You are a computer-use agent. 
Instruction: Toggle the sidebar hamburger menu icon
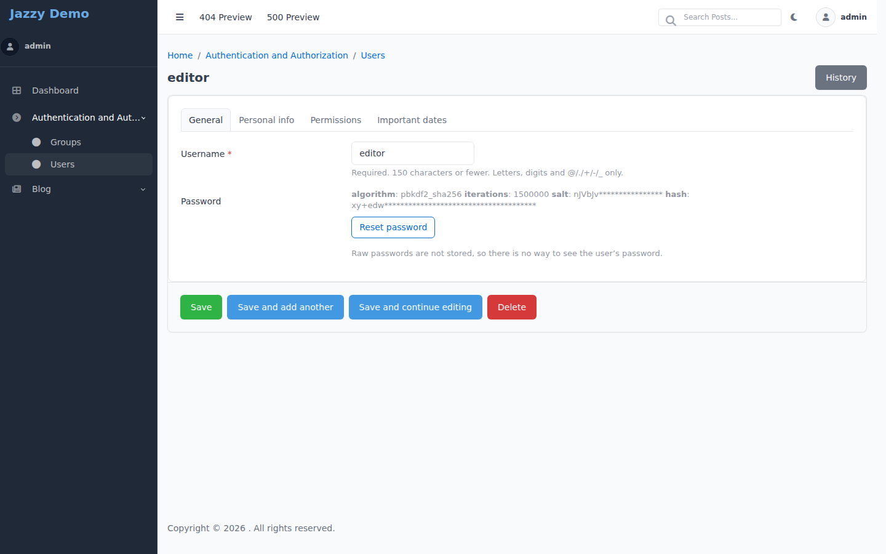click(x=180, y=17)
